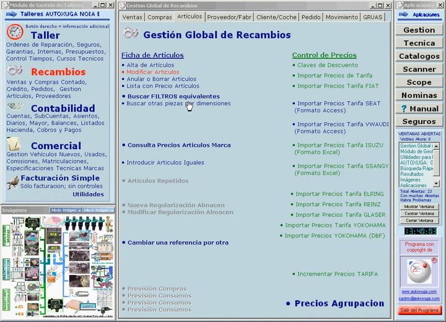Image resolution: width=446 pixels, height=322 pixels.
Task: Open the Taller module heading
Action: click(x=45, y=35)
